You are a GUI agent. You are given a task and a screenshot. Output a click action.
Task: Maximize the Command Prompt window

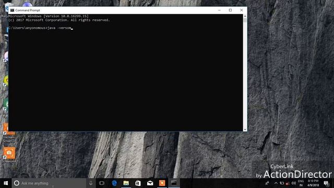tap(230, 10)
